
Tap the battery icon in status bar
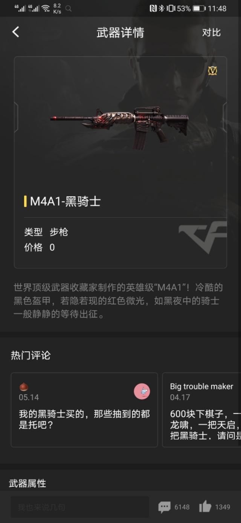(199, 8)
